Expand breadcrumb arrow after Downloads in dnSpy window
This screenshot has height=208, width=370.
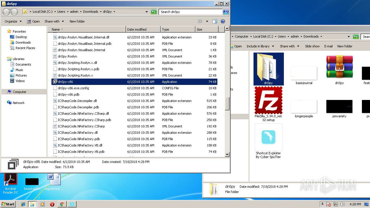pyautogui.click(x=101, y=12)
